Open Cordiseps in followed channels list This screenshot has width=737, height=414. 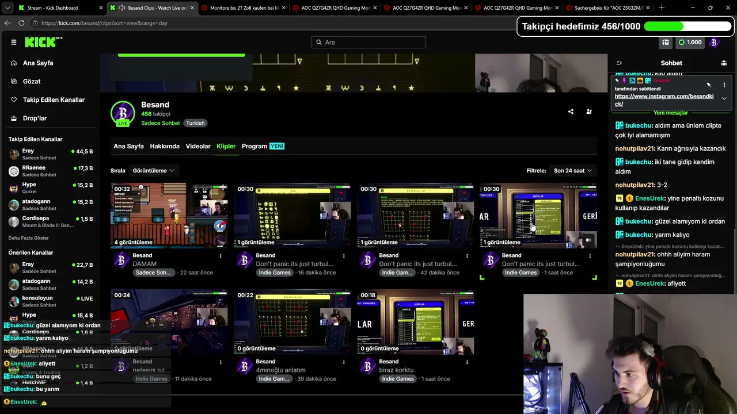(51, 221)
